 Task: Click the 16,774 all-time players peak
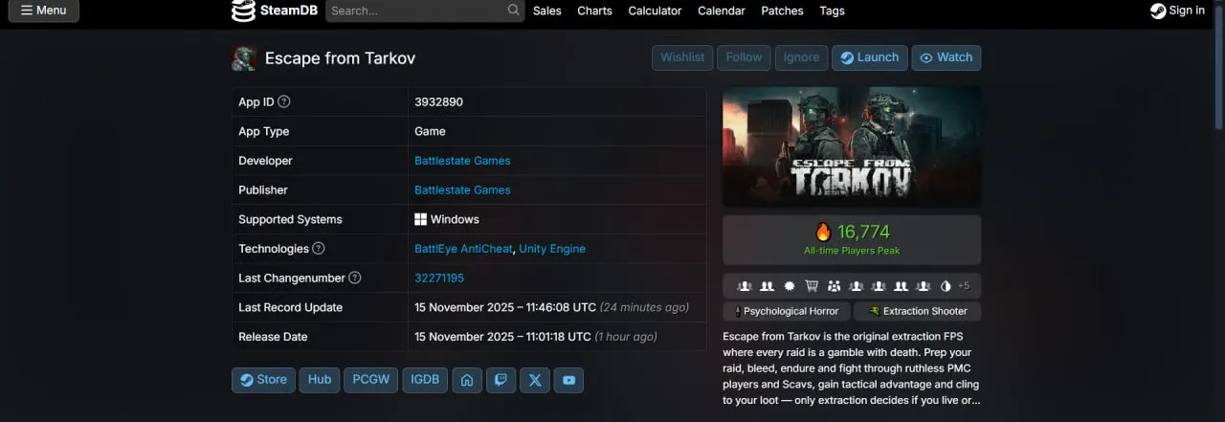852,239
